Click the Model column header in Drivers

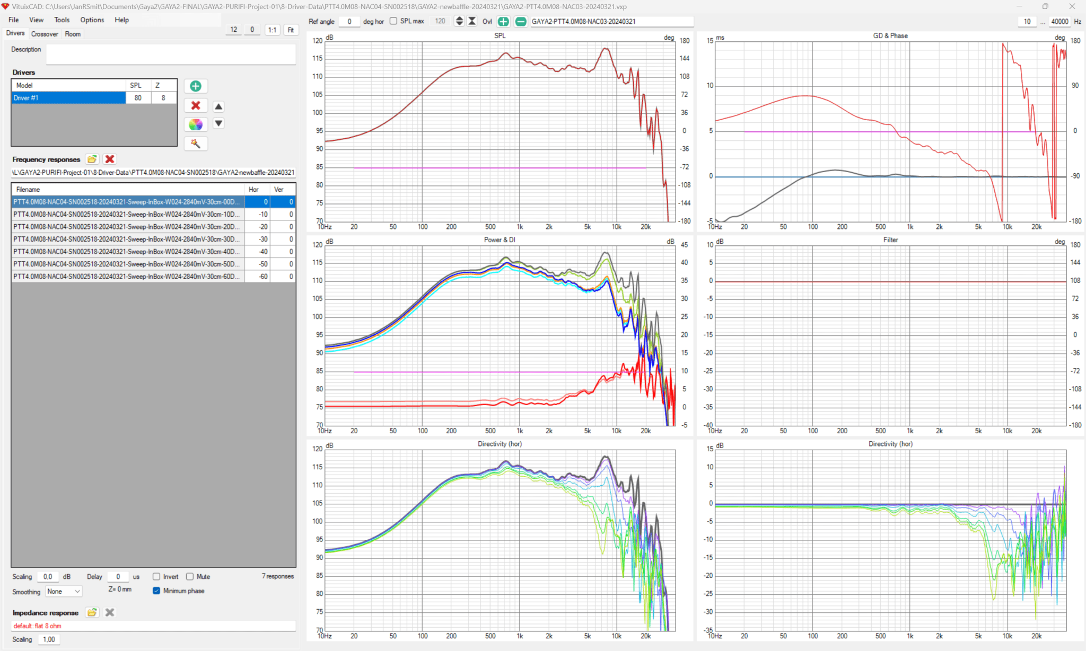click(x=68, y=85)
